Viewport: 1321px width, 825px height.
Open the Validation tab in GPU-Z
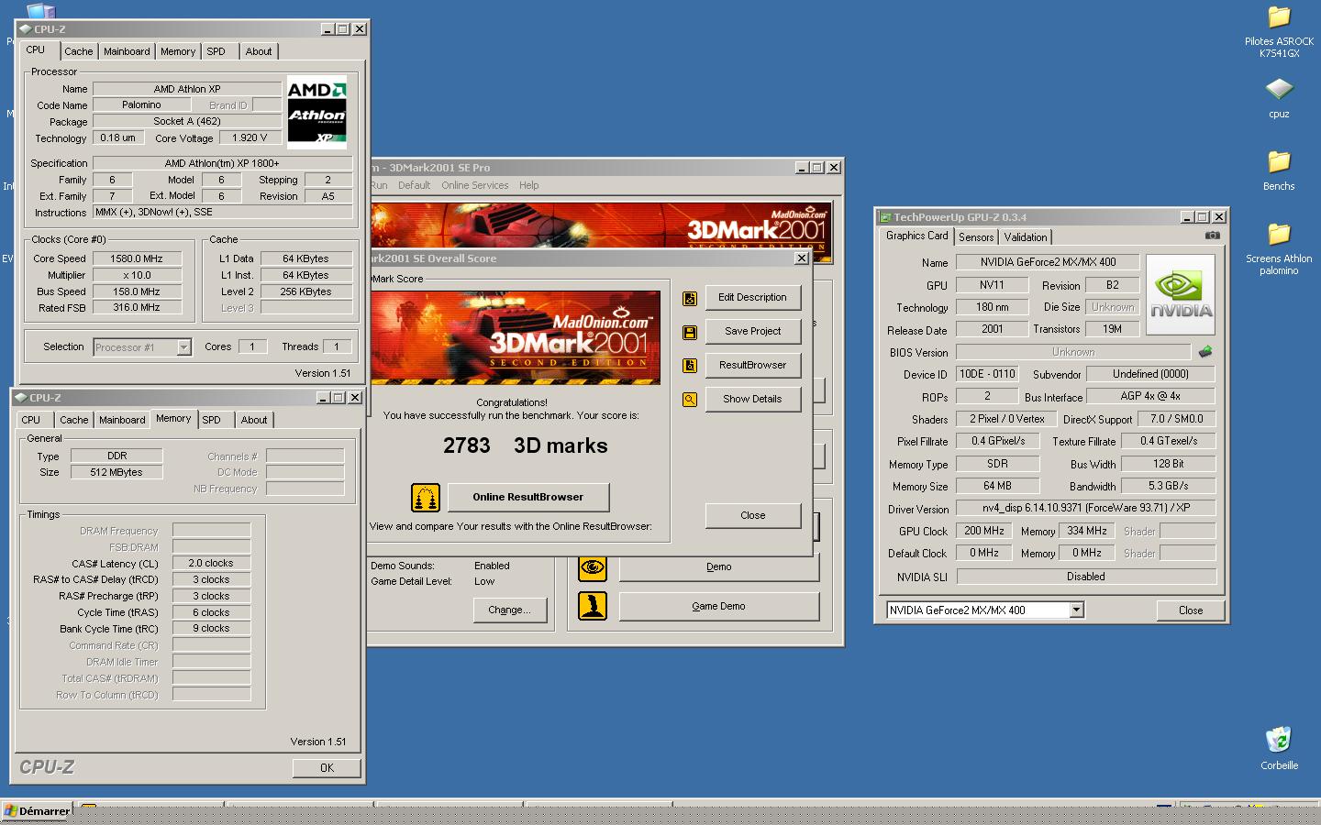point(1026,237)
